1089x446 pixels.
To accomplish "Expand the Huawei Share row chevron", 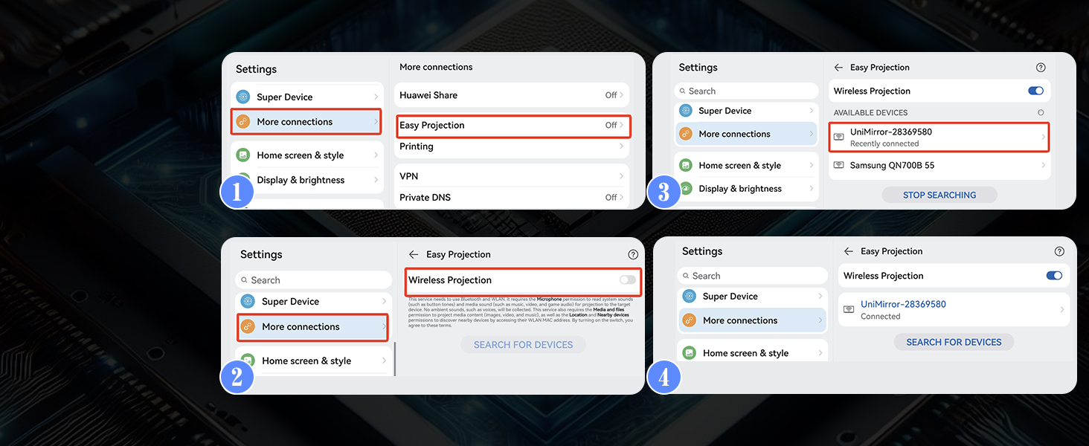I will (621, 95).
